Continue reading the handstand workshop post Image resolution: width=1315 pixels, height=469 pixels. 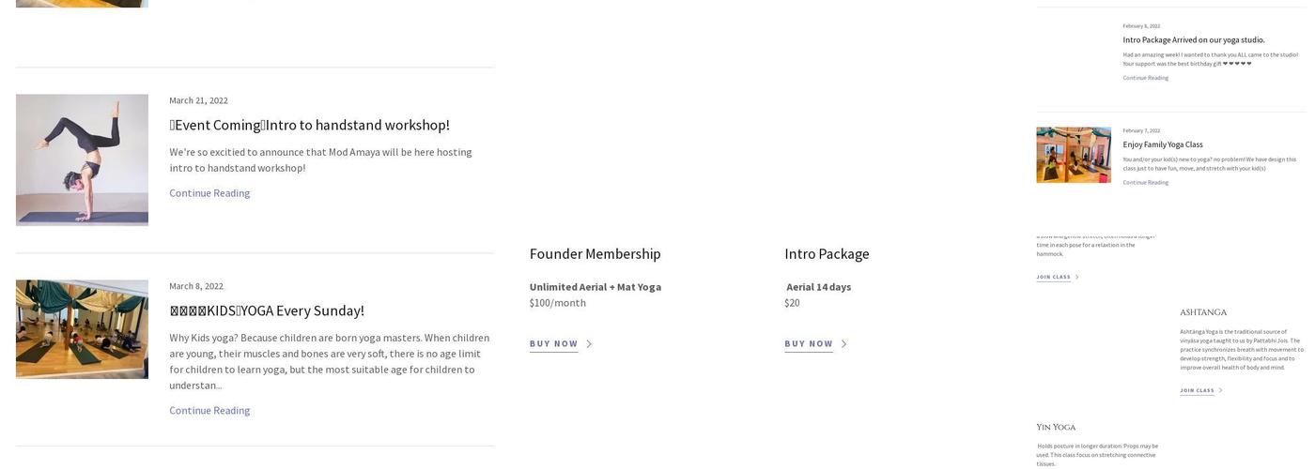[x=209, y=193]
